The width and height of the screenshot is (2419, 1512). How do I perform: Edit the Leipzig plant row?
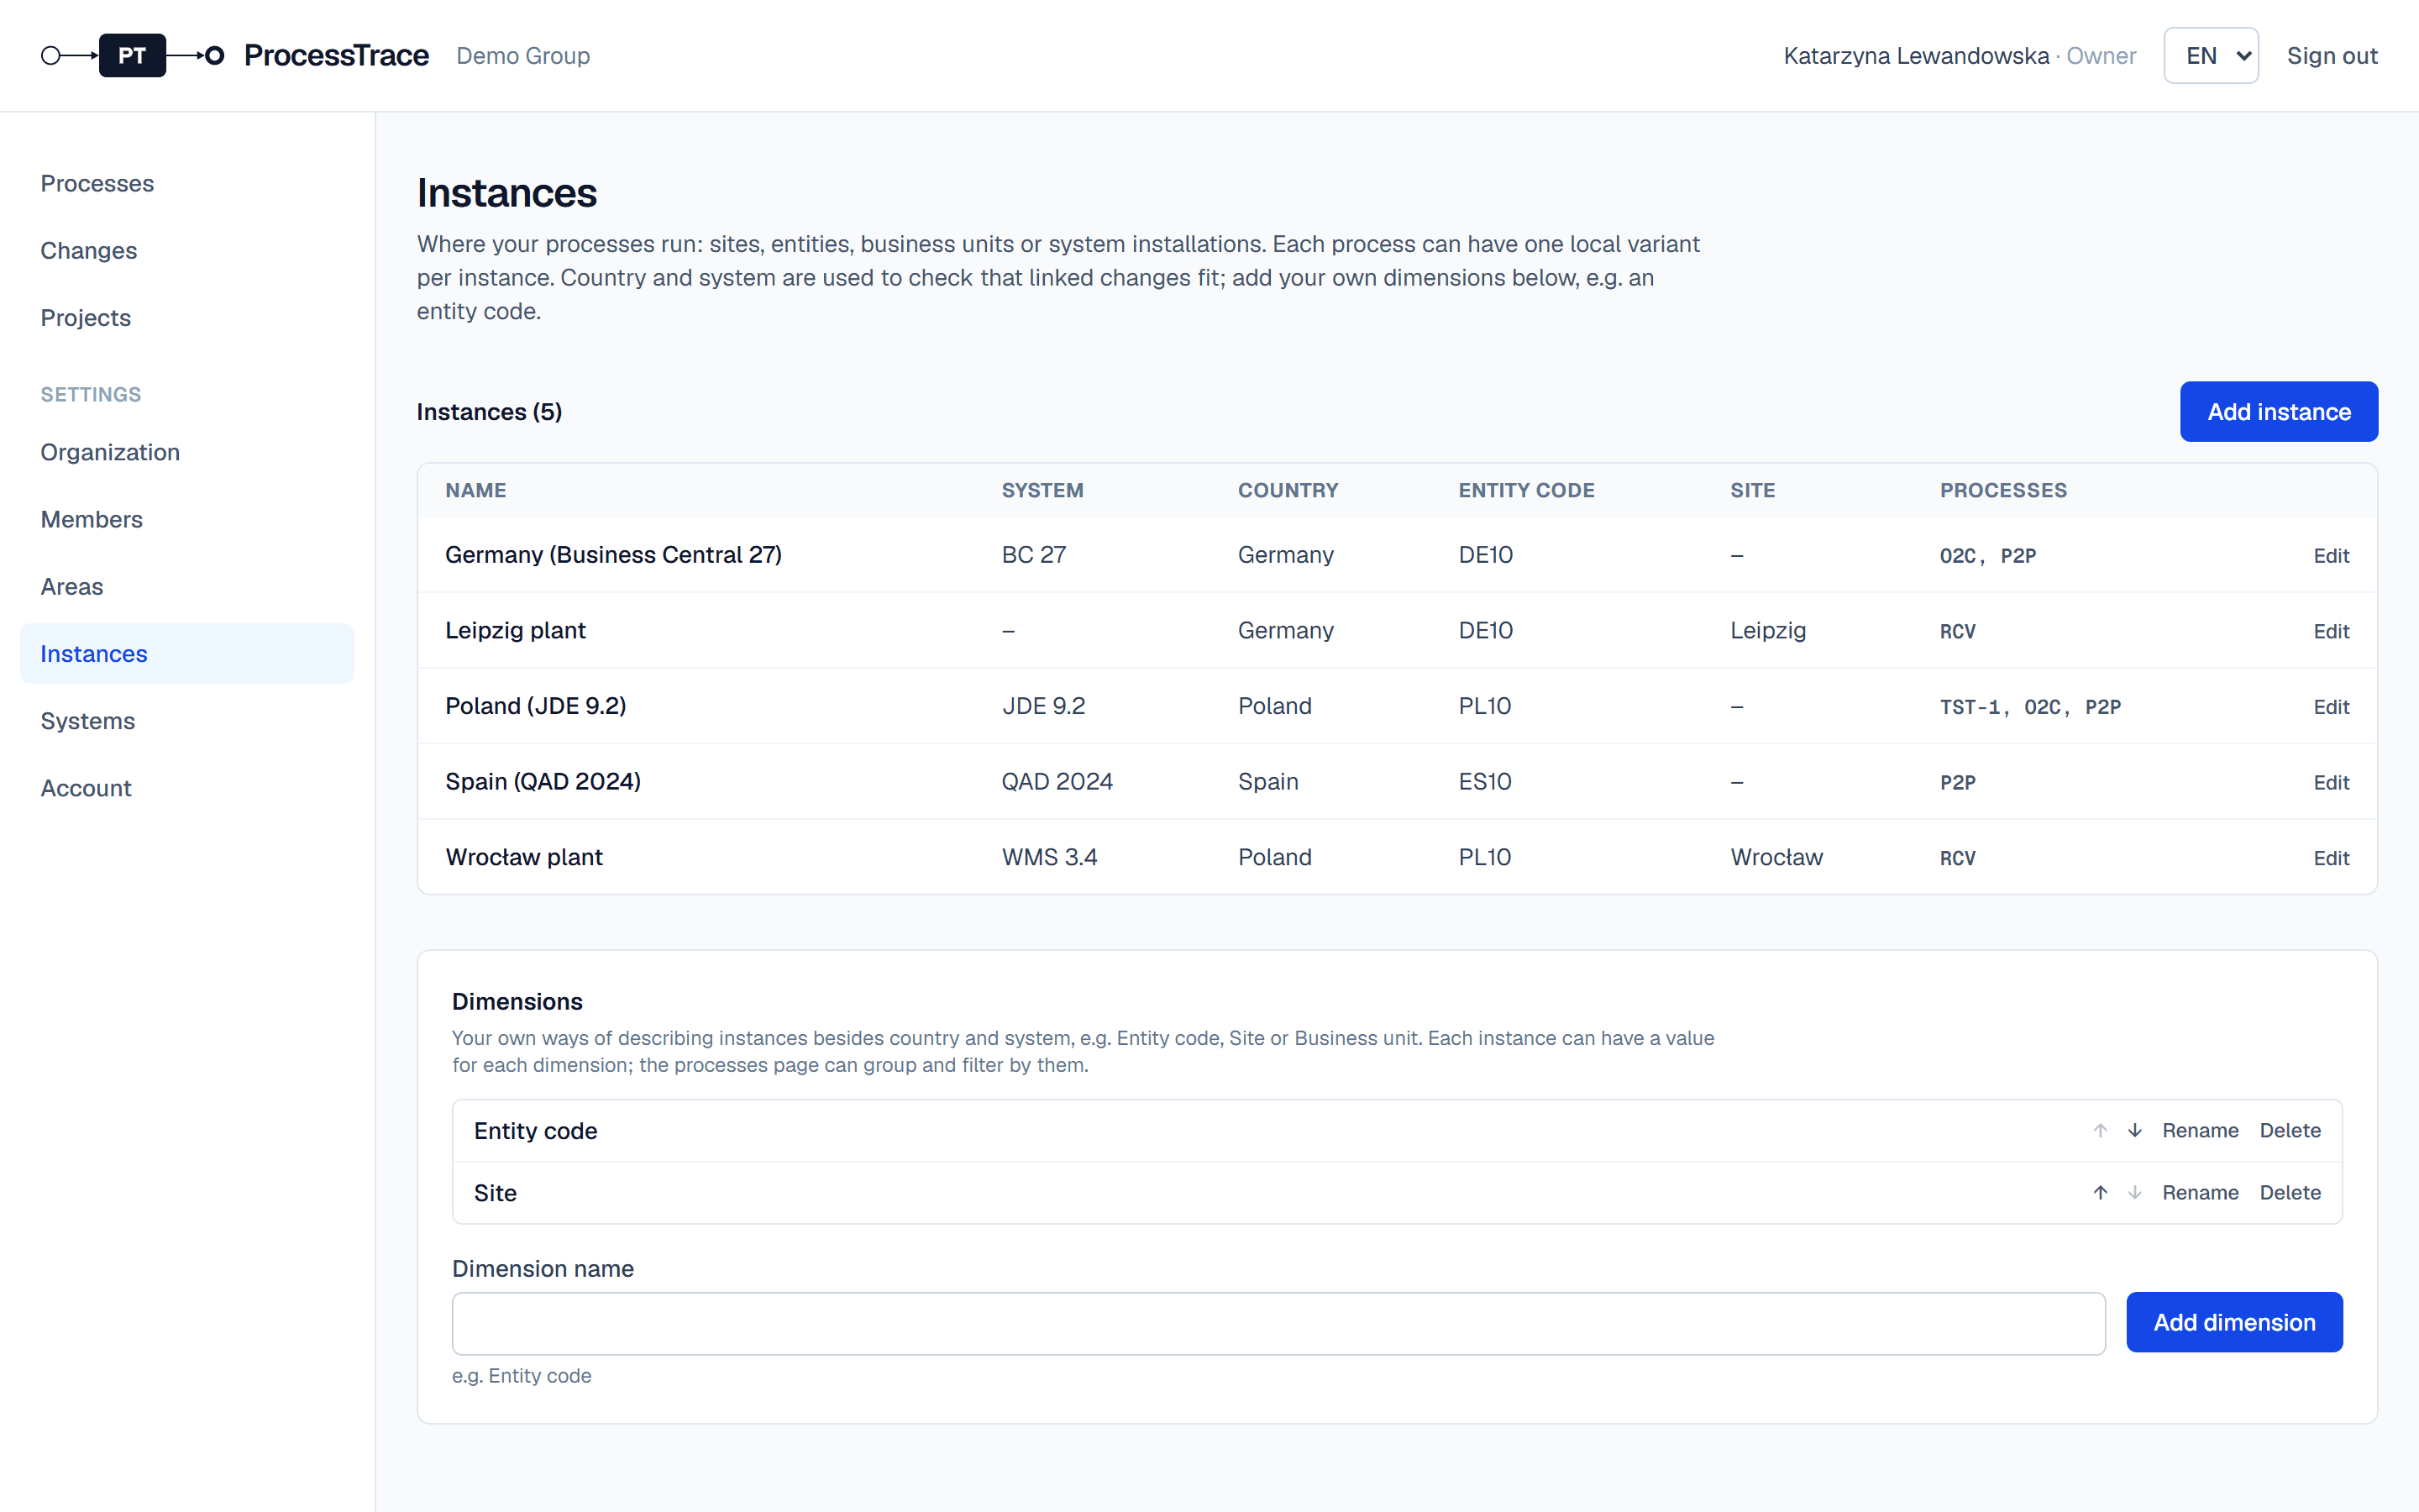point(2331,632)
